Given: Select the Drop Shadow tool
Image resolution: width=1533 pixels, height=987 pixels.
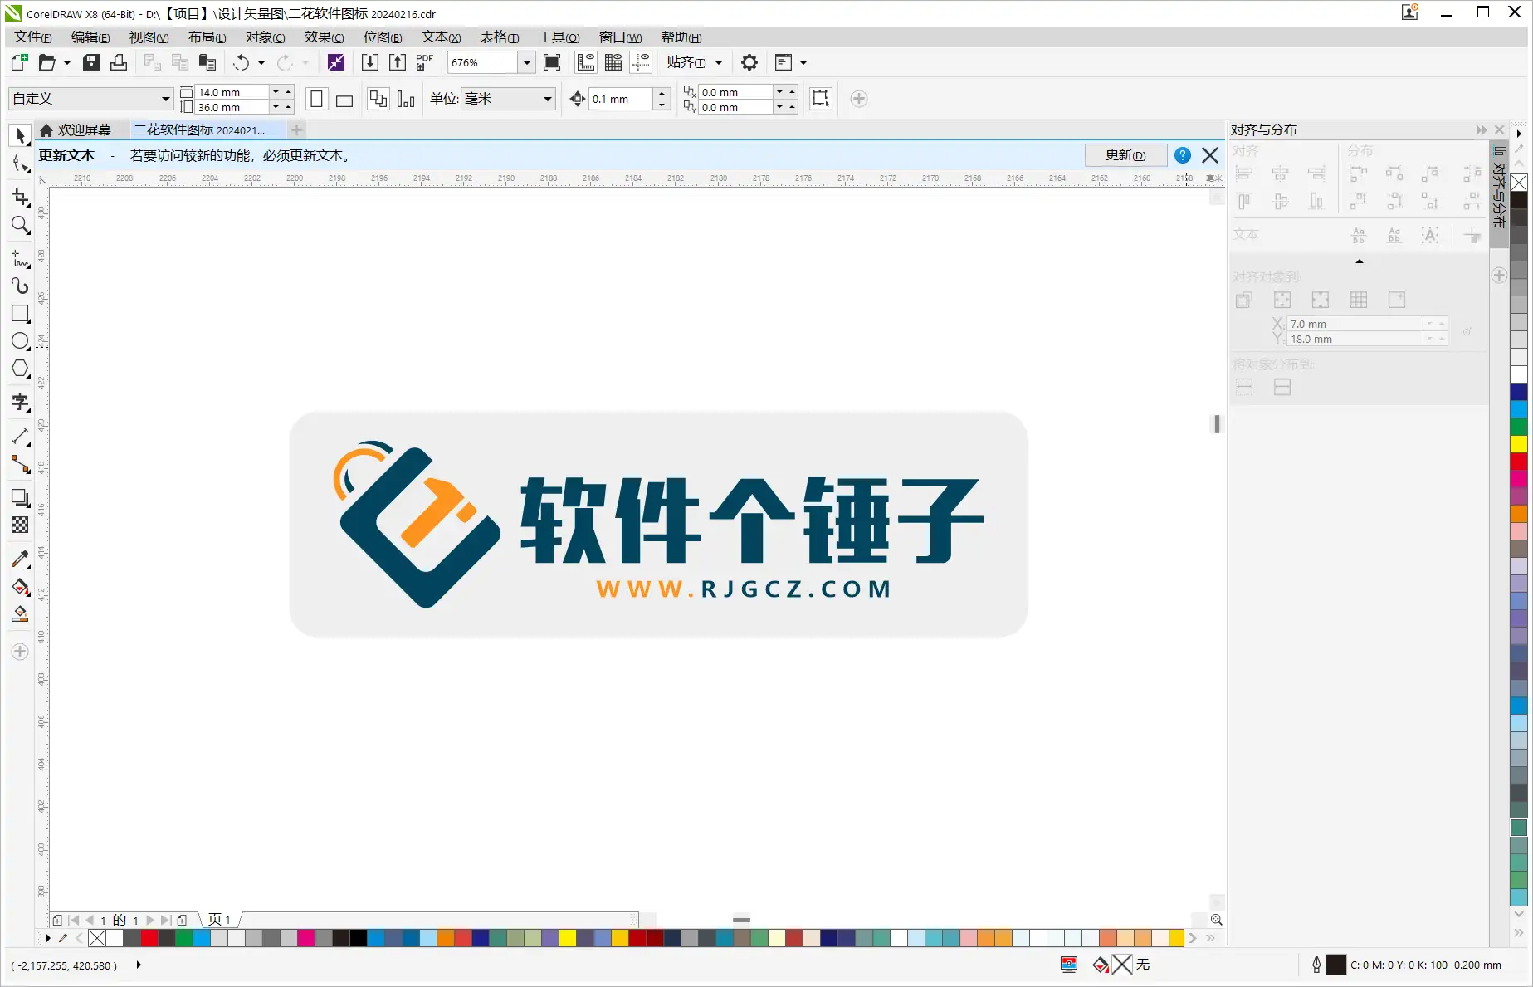Looking at the screenshot, I should click(x=20, y=497).
